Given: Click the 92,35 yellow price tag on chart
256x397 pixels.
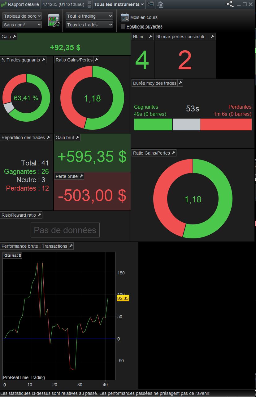Looking at the screenshot, I should pos(123,298).
